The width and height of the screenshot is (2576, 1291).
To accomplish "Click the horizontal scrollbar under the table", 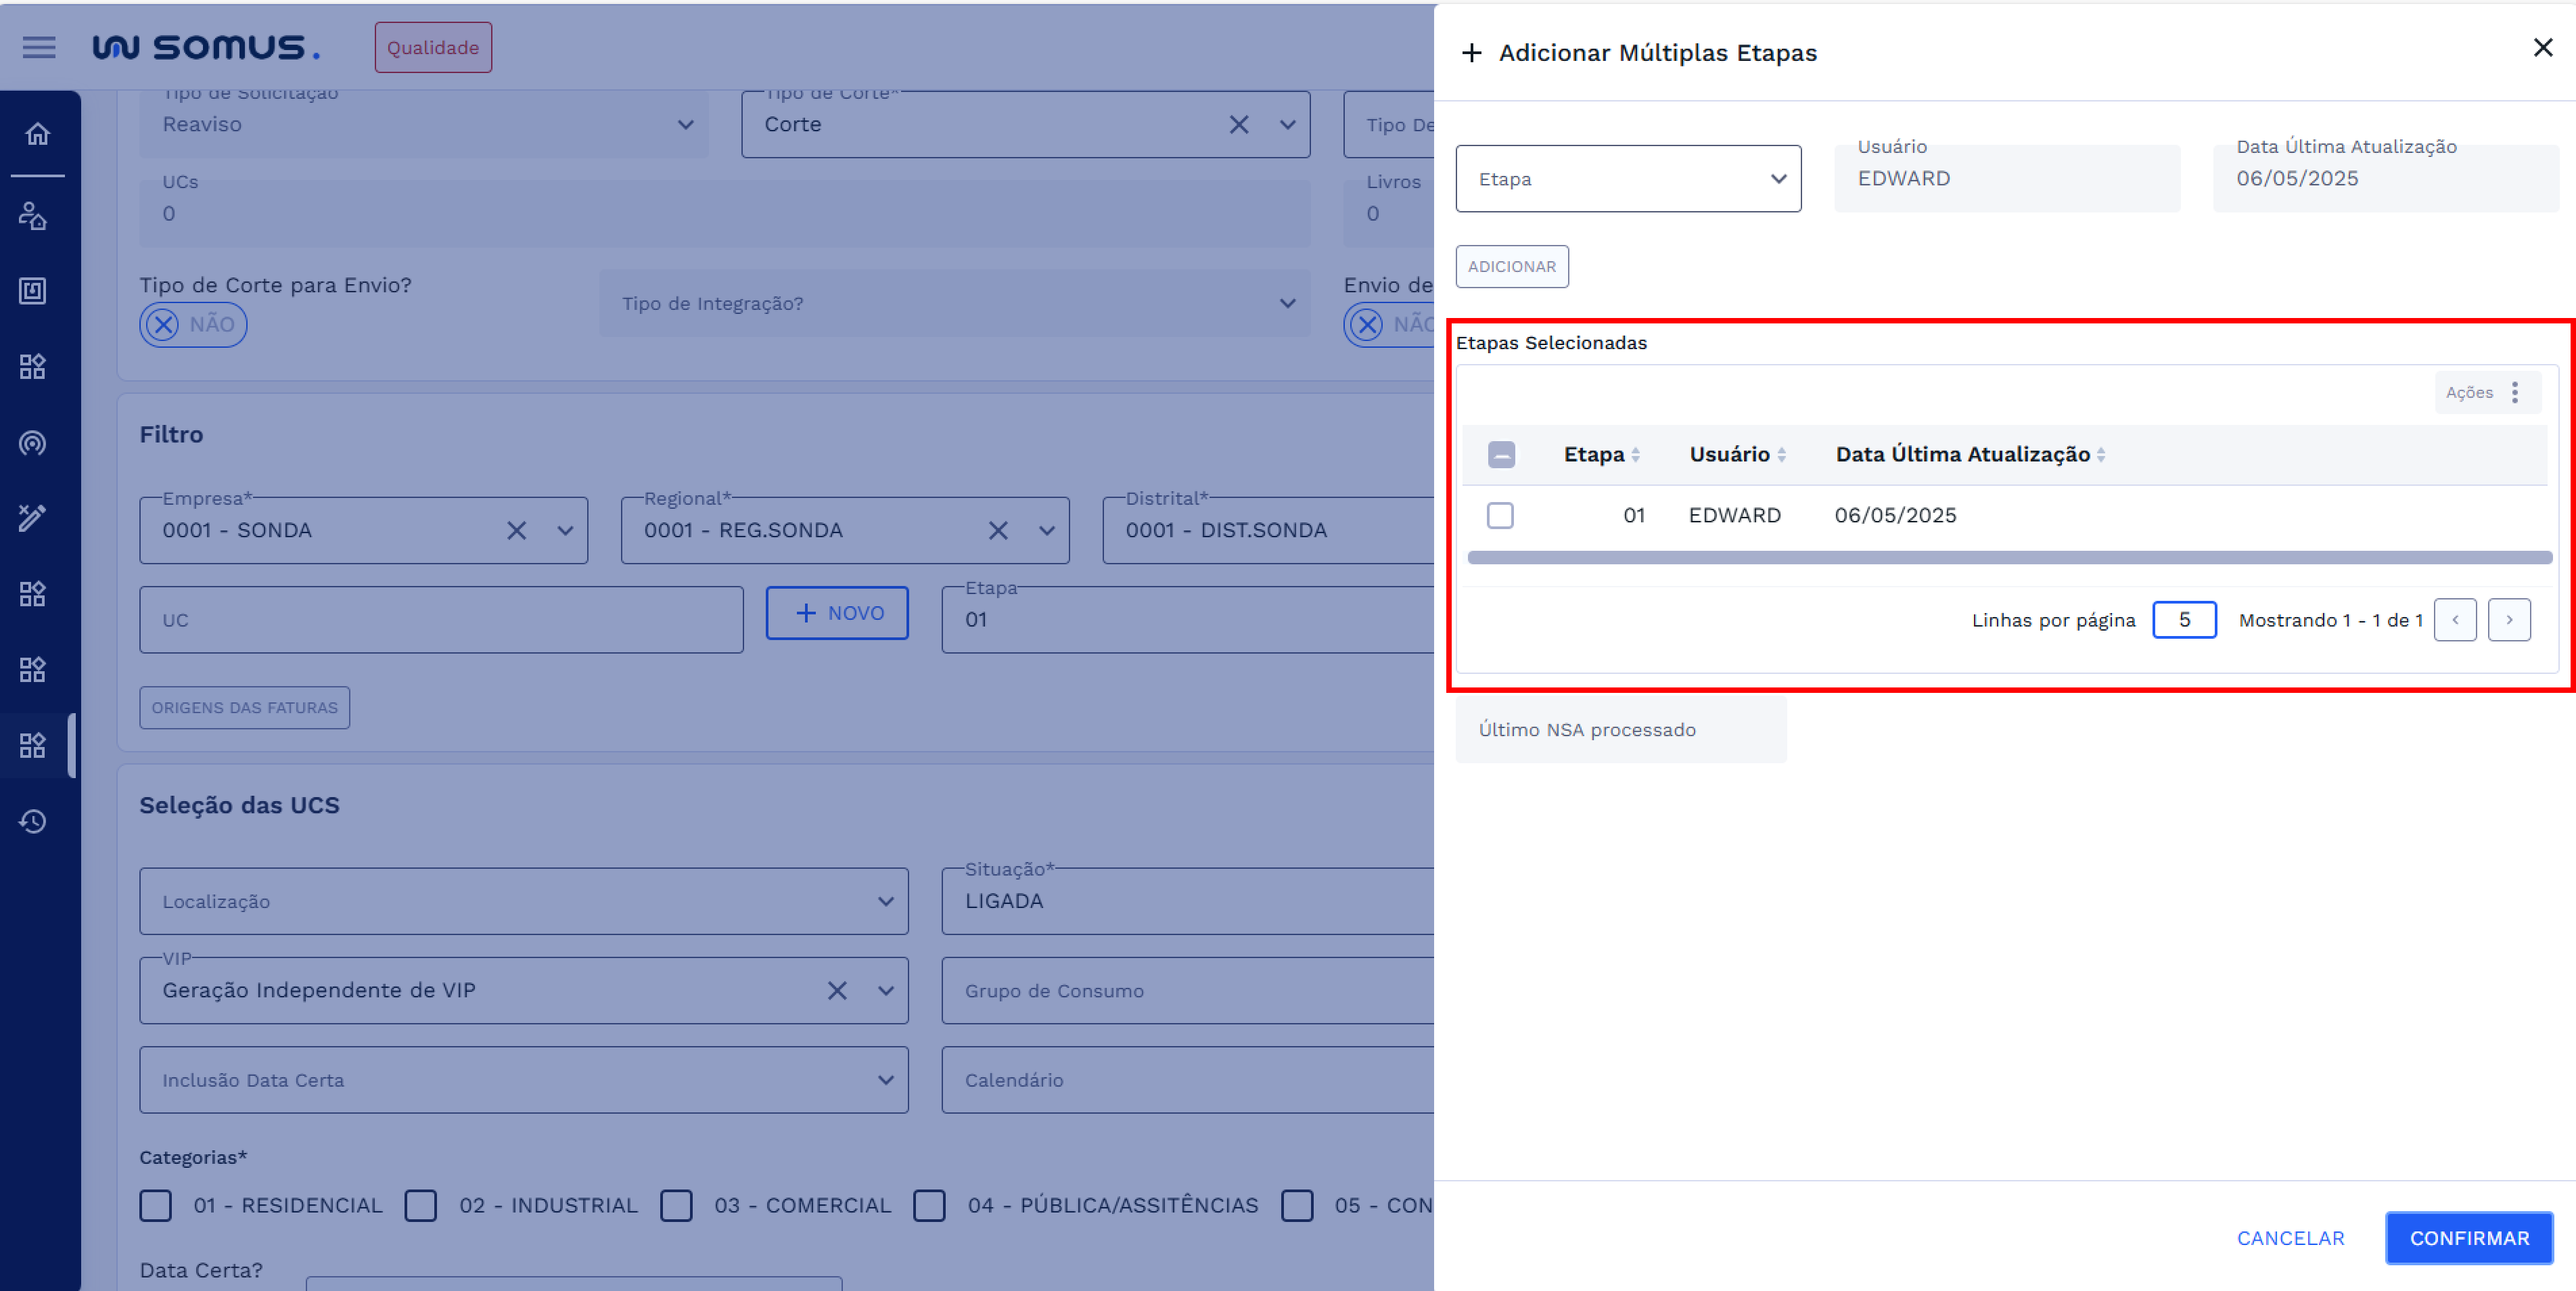I will (x=2008, y=557).
